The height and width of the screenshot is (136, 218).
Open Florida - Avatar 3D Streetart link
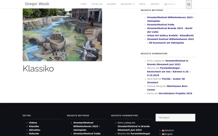(x=166, y=81)
